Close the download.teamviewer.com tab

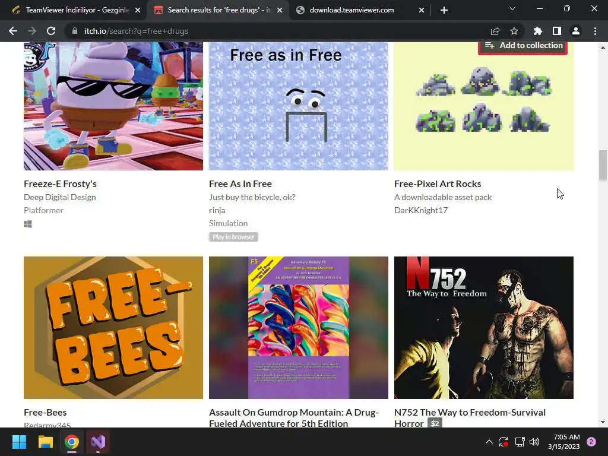tap(422, 10)
